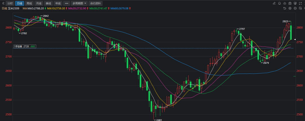Switch to the 周线 weekly chart
Viewport: 305px width, 121px height.
[29, 3]
